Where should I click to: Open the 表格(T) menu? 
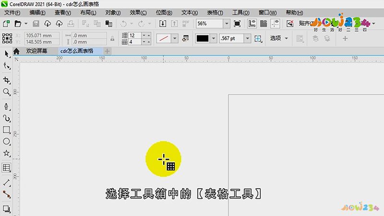pyautogui.click(x=215, y=12)
